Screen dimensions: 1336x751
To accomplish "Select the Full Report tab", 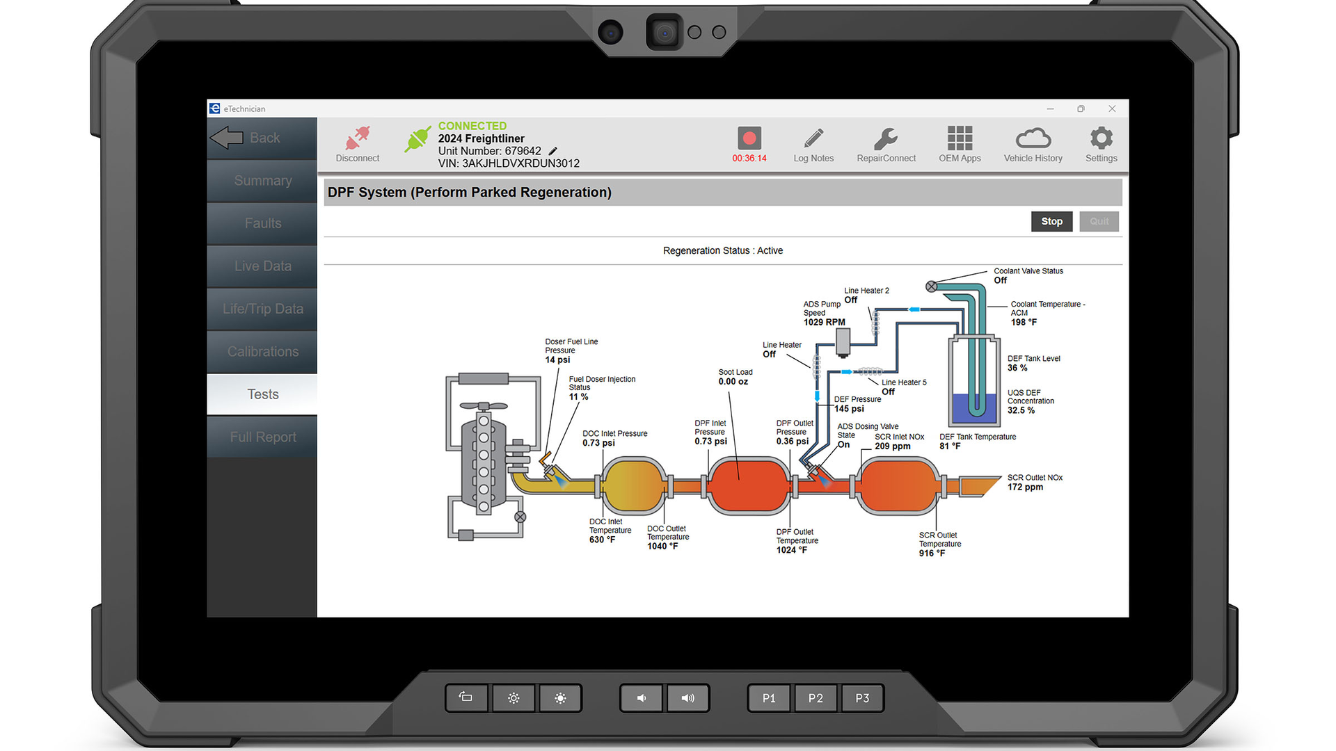I will click(x=262, y=437).
